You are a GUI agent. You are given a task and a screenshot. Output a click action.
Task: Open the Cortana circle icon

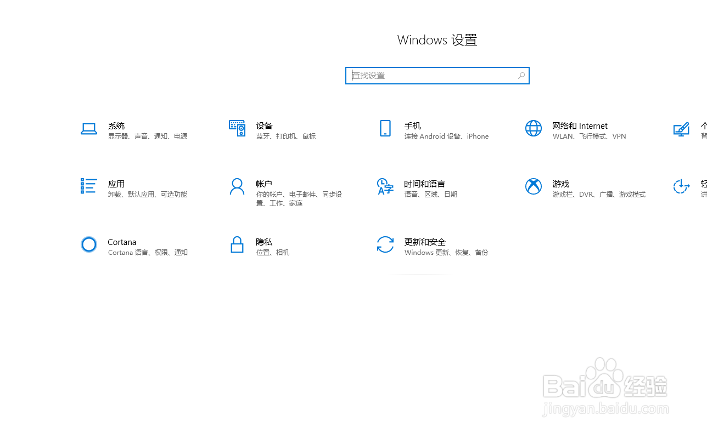point(89,244)
